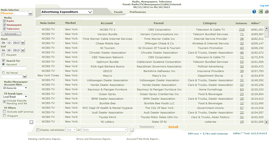Open Pending Verification Report link

click(x=45, y=139)
